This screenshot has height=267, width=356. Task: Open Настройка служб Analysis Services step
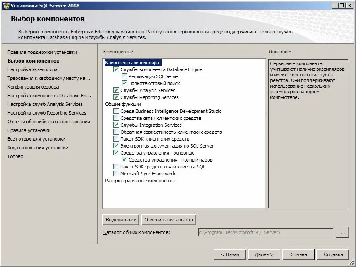click(45, 104)
